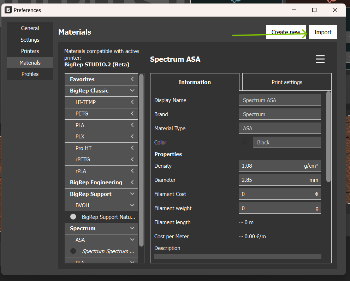The width and height of the screenshot is (350, 281).
Task: Open the General preferences section
Action: click(30, 28)
